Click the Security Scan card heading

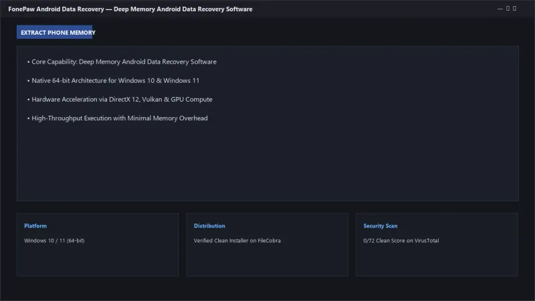point(381,226)
